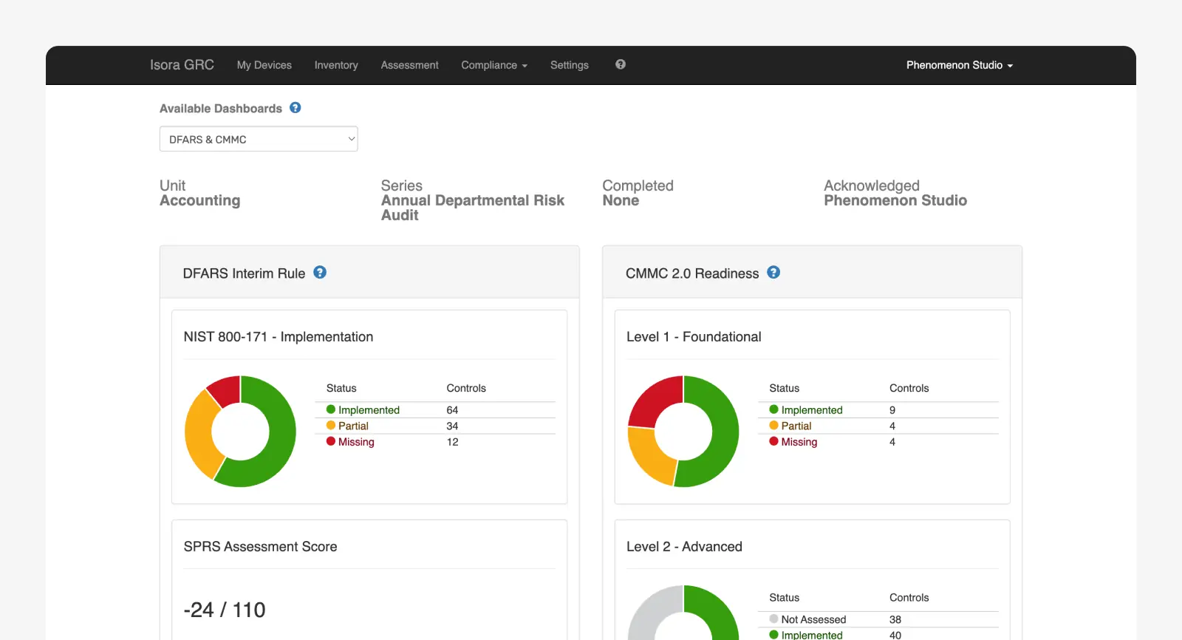Select Not Assessed label in Level 2 table
This screenshot has height=640, width=1182.
click(813, 619)
